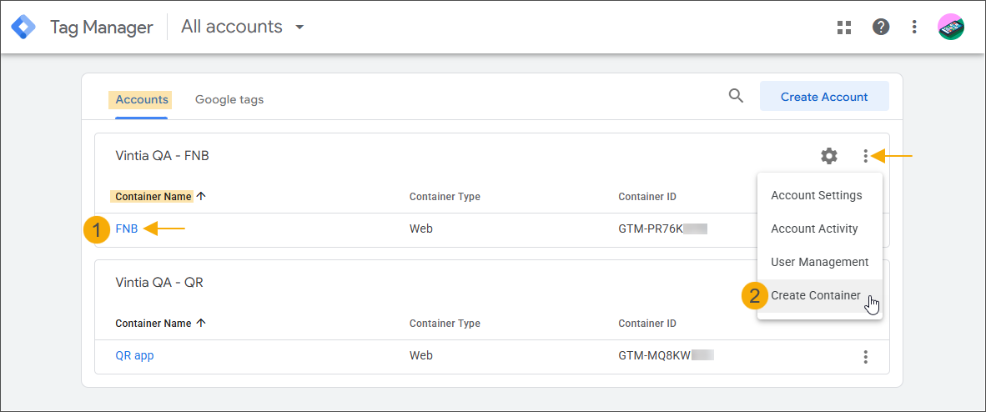Click the Create Account button
Image resolution: width=986 pixels, height=412 pixels.
pyautogui.click(x=824, y=96)
